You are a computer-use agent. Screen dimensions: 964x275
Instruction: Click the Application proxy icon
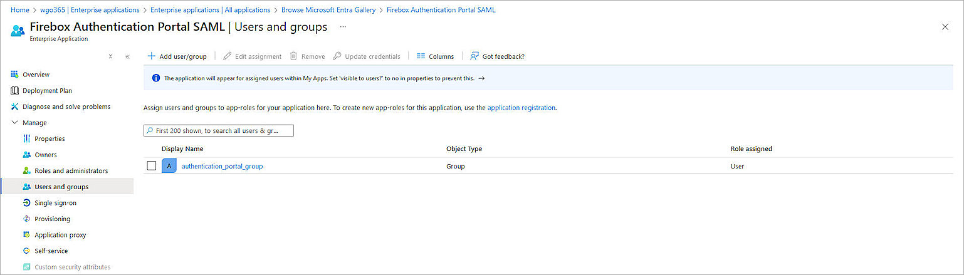pyautogui.click(x=26, y=235)
